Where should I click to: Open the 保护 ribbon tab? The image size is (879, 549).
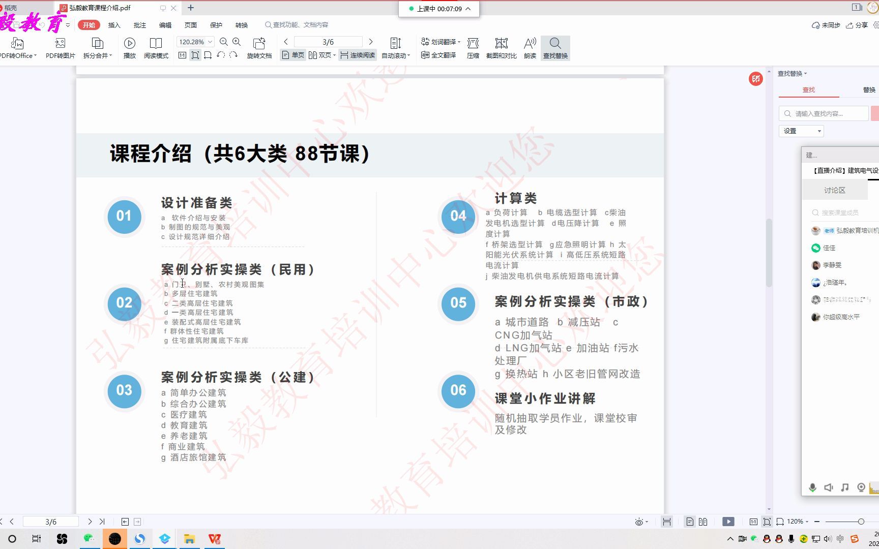coord(216,25)
